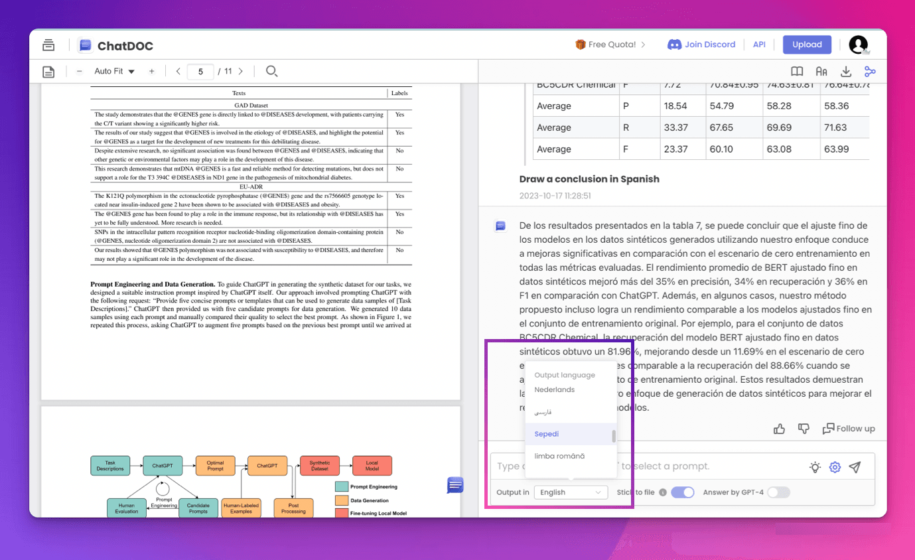This screenshot has width=915, height=560.
Task: Open the search magnifier in the PDF toolbar
Action: pos(271,71)
